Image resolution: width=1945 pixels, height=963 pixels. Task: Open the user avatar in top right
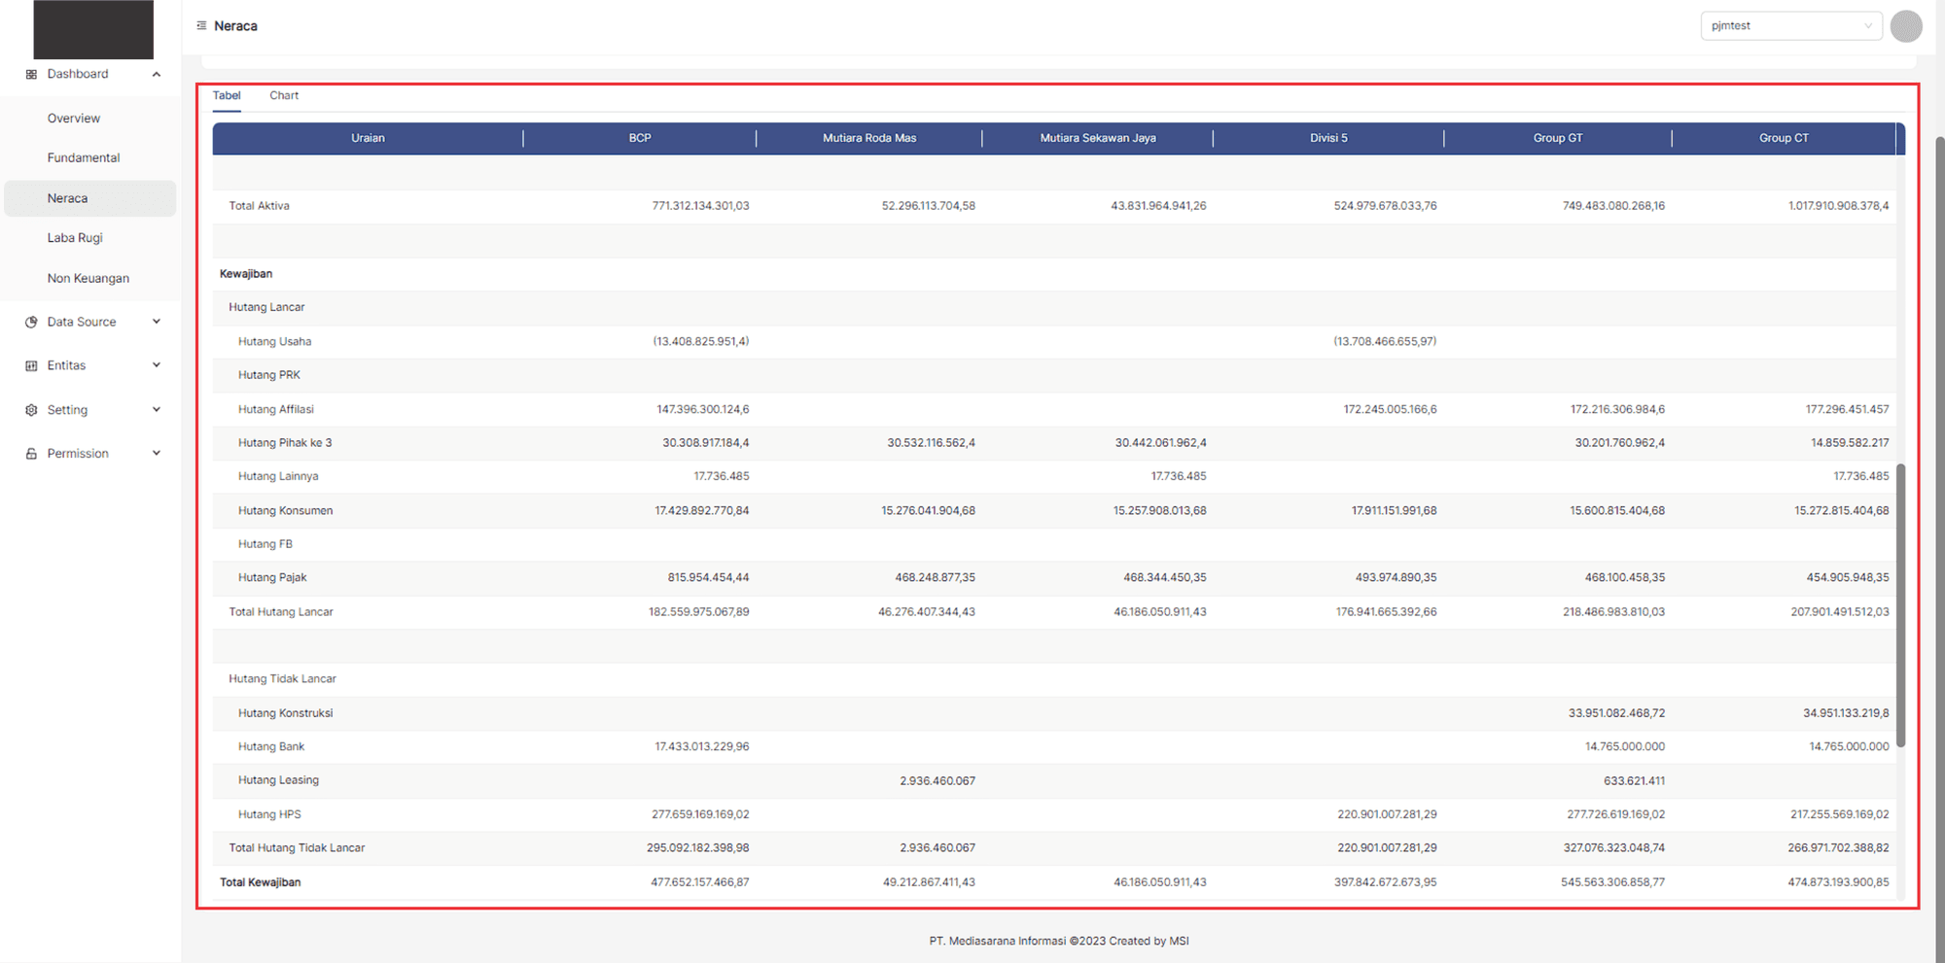1905,26
